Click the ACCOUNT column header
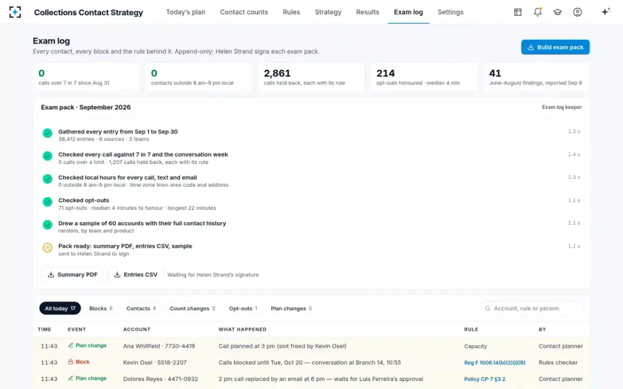The width and height of the screenshot is (623, 389). 137,329
